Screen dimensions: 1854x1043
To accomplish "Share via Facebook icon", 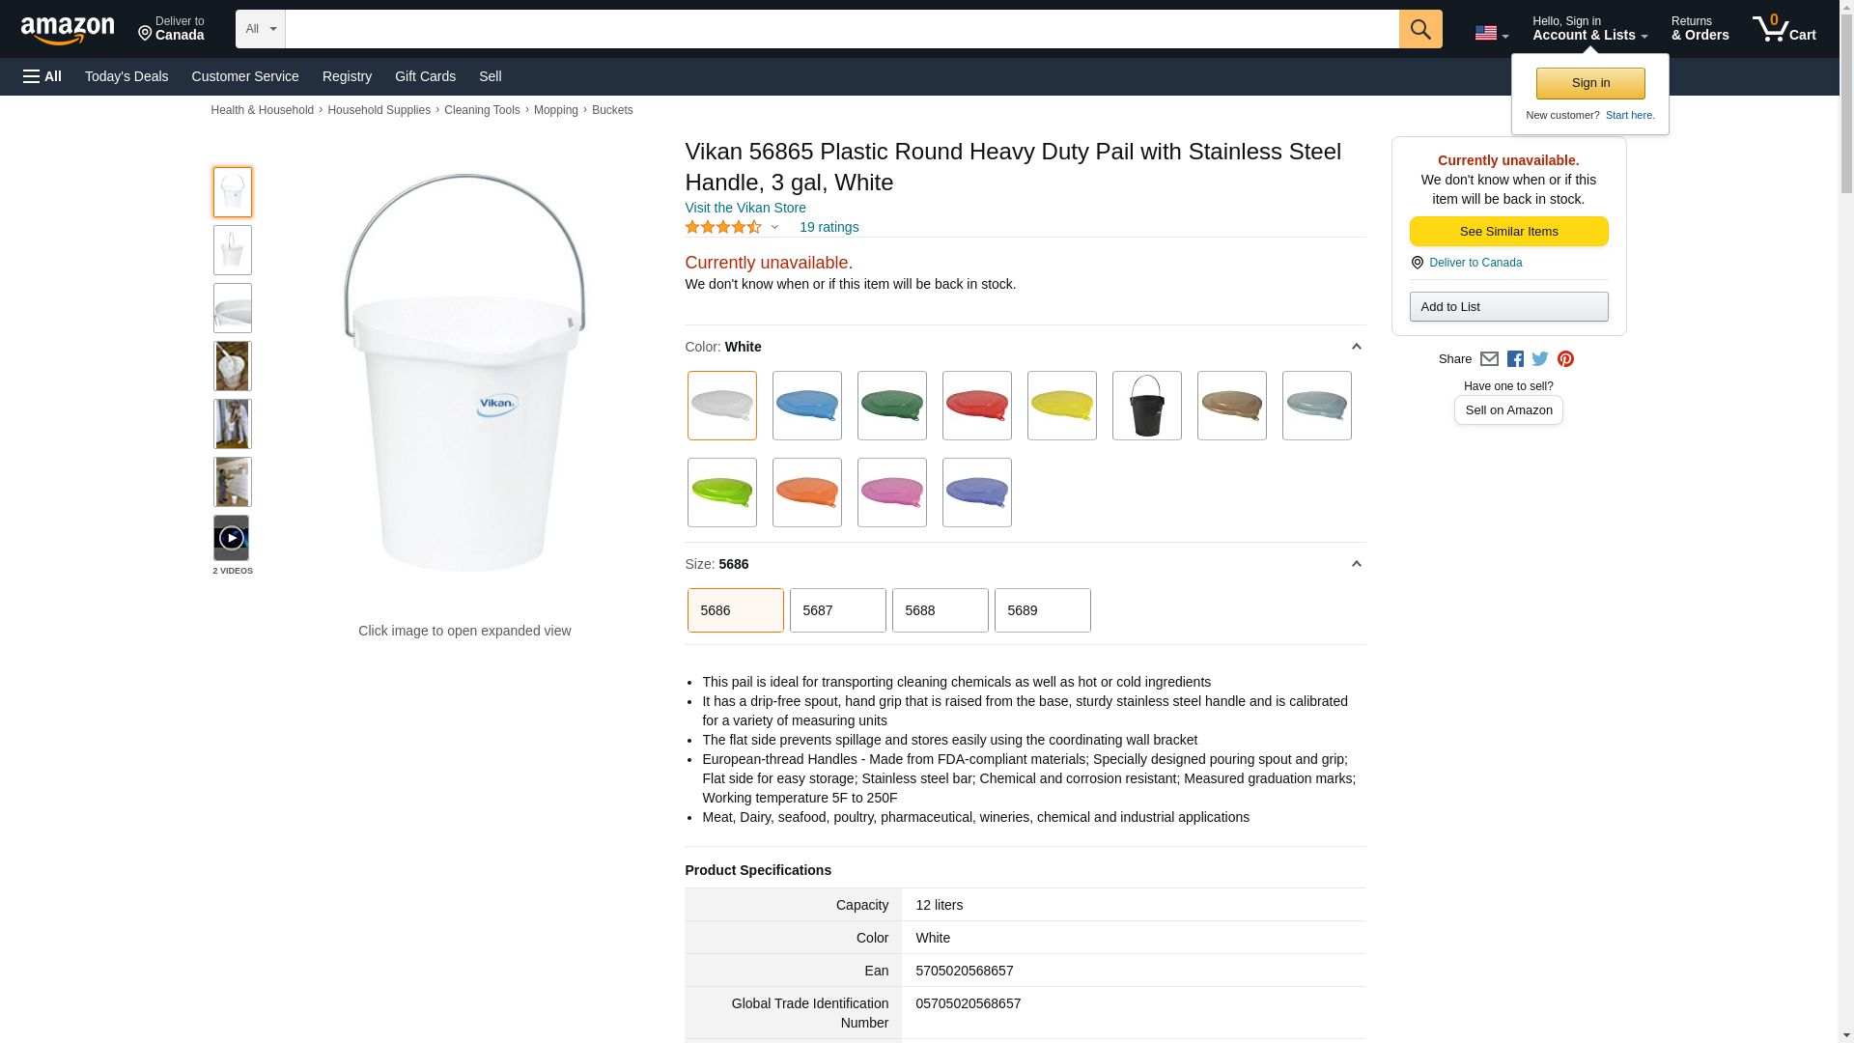I will pos(1515,359).
